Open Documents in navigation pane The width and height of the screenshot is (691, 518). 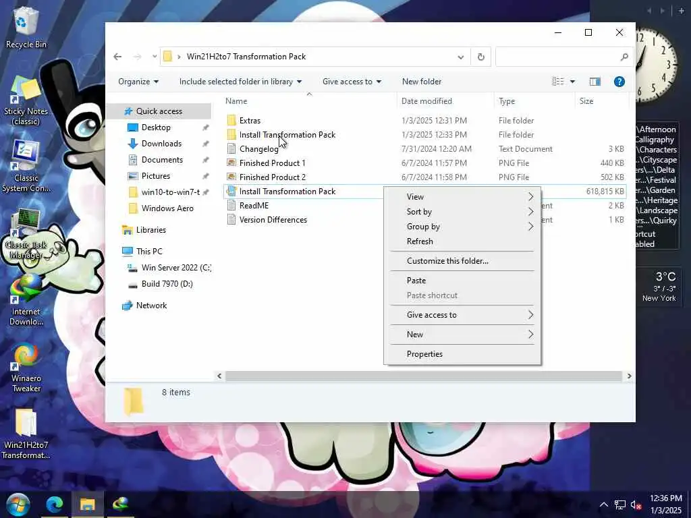pyautogui.click(x=162, y=159)
